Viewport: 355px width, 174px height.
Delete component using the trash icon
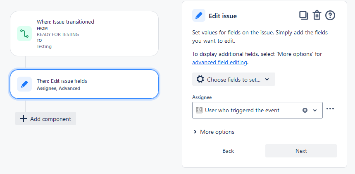tap(317, 16)
